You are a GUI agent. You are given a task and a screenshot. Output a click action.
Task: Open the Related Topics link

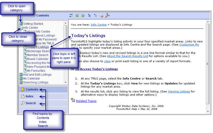pos(86,101)
